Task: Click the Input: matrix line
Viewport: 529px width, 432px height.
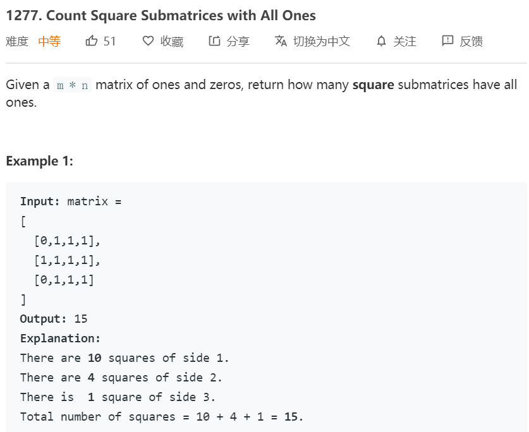Action: [x=70, y=201]
